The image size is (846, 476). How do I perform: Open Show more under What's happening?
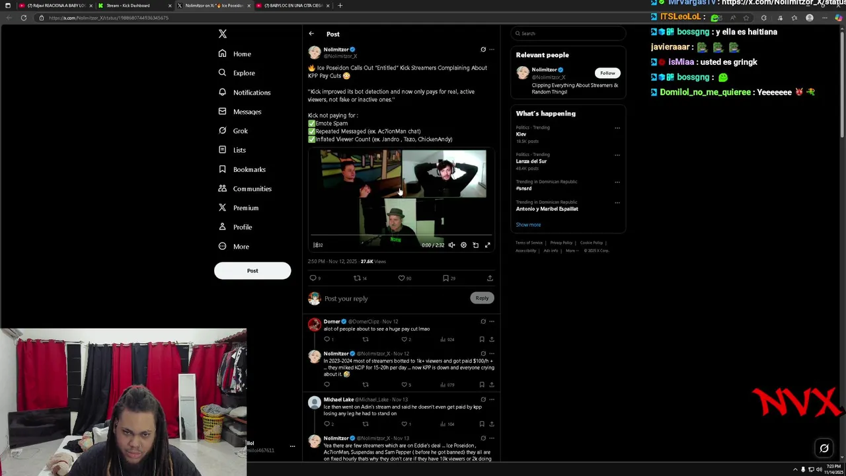(x=528, y=225)
